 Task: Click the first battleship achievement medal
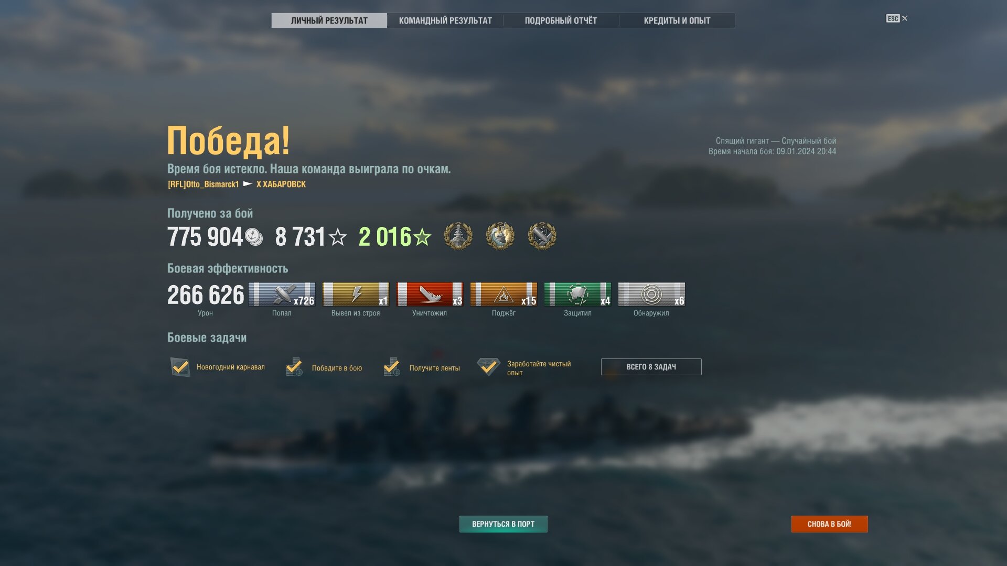458,236
